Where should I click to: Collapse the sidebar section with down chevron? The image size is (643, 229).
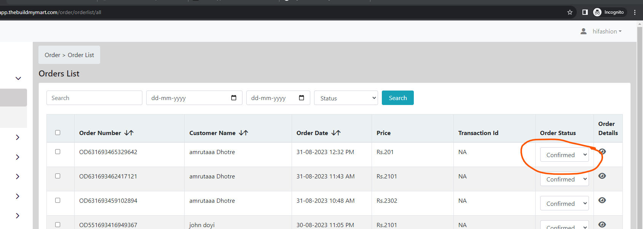(18, 78)
